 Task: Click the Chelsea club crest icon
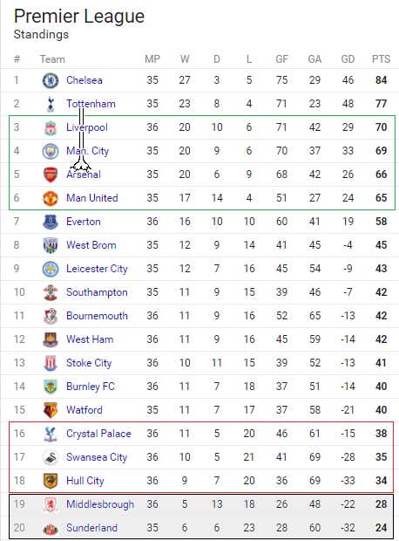(x=51, y=80)
